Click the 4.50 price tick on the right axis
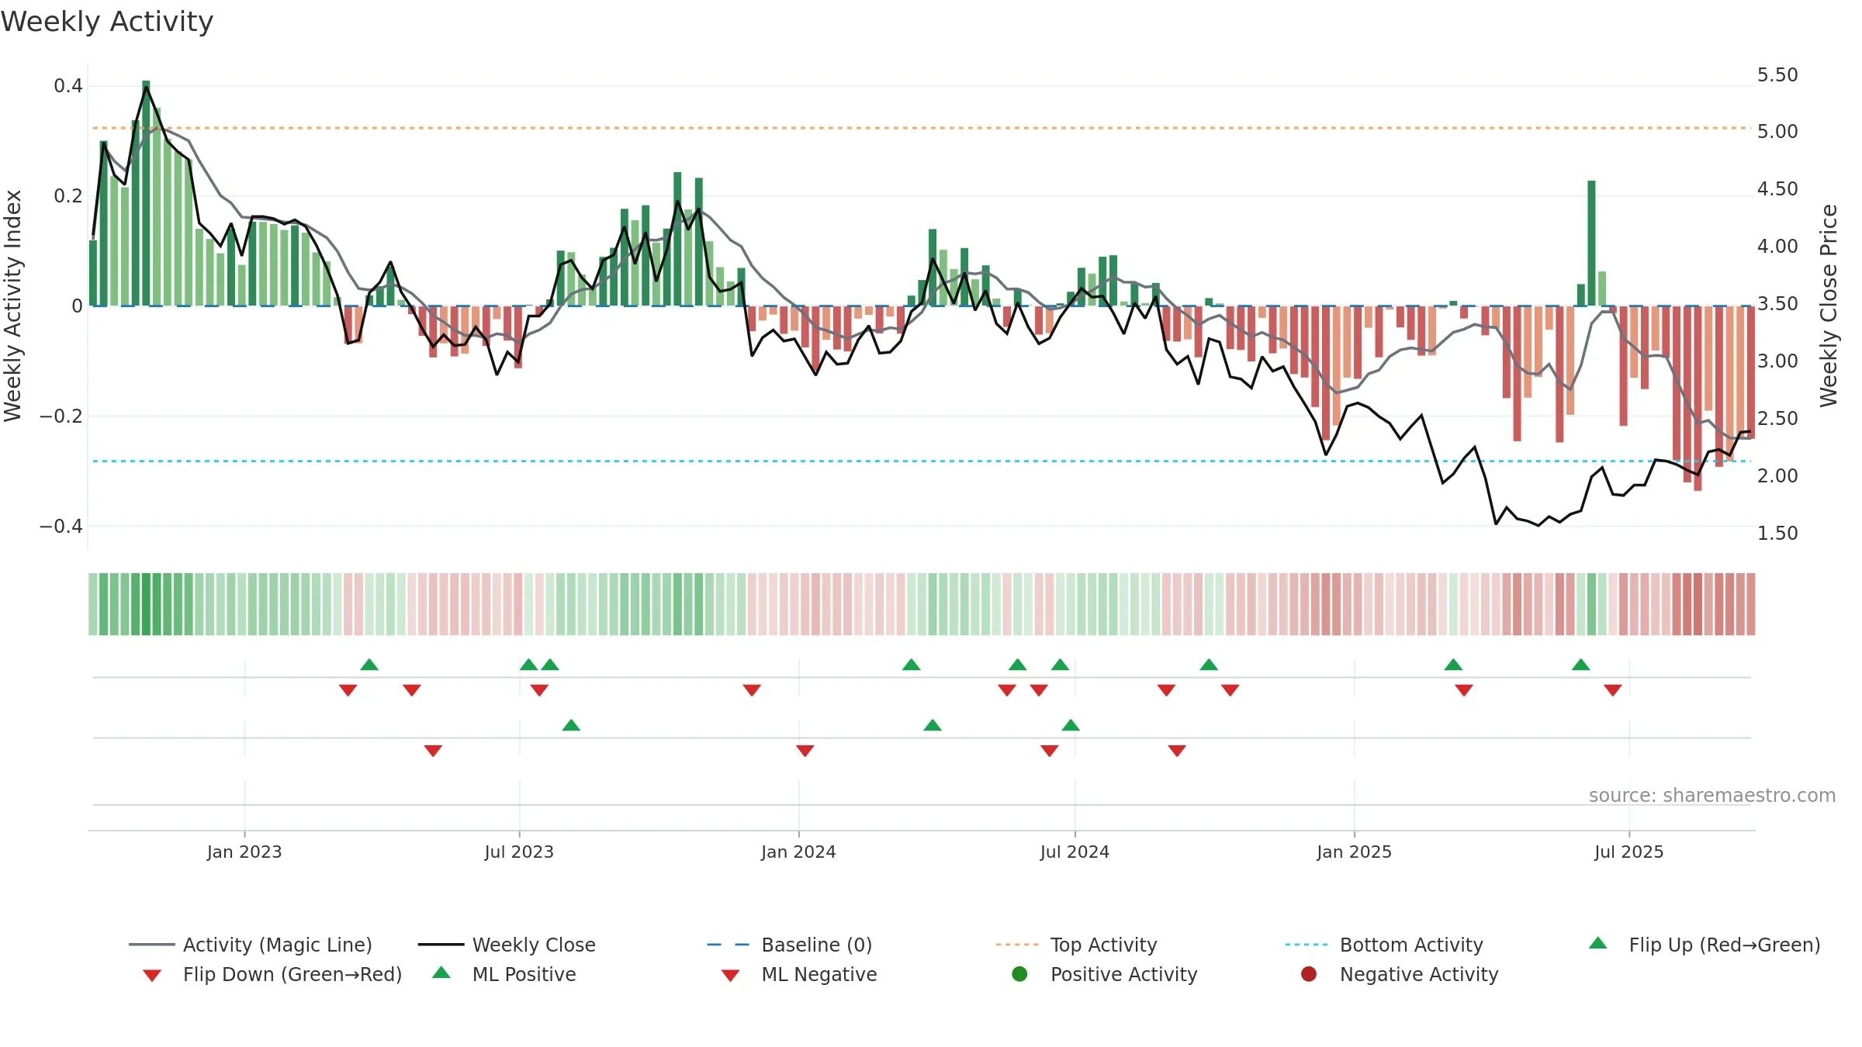Image resolution: width=1862 pixels, height=1047 pixels. tap(1777, 189)
